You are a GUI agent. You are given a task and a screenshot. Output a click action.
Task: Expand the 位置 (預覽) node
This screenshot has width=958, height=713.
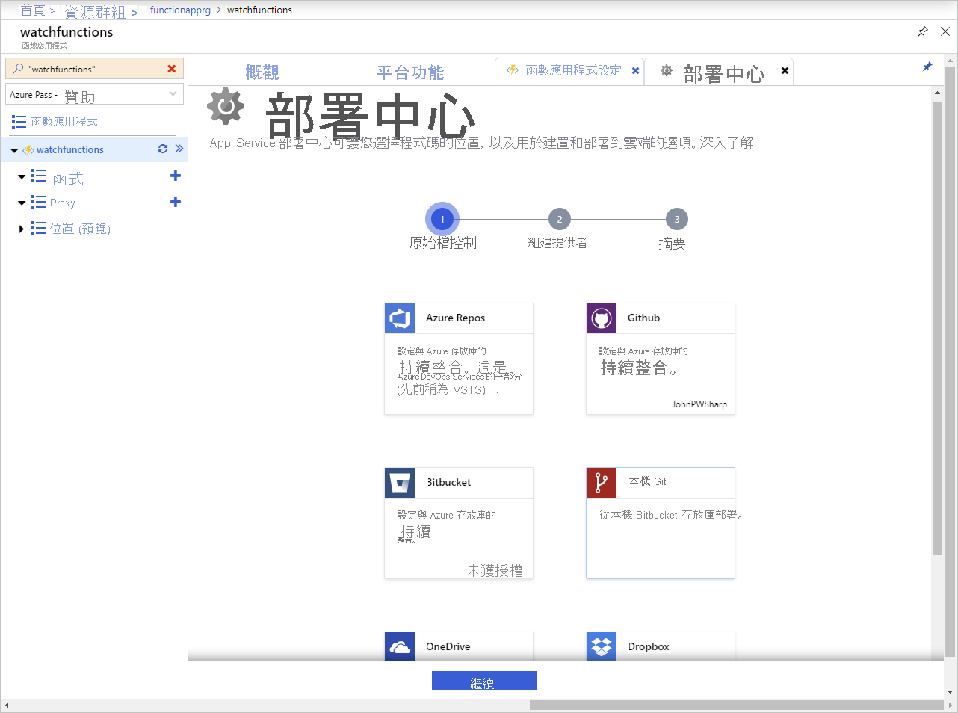click(22, 229)
